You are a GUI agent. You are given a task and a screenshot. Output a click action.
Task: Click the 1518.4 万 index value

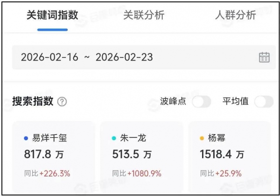click(222, 154)
